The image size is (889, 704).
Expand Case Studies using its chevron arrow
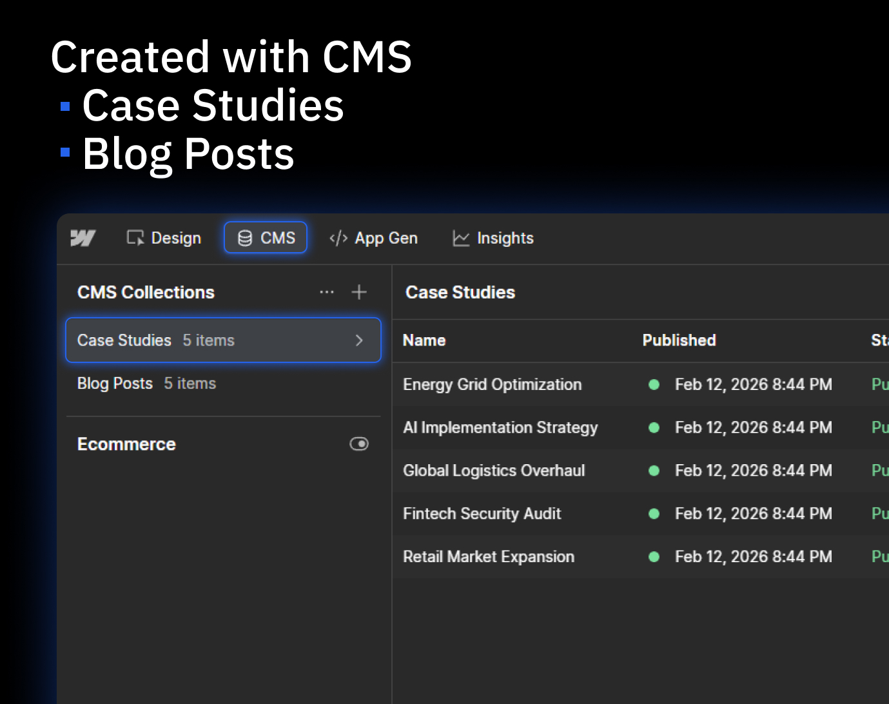click(x=359, y=340)
